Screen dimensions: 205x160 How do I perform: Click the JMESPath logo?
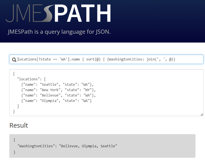pyautogui.click(x=58, y=13)
